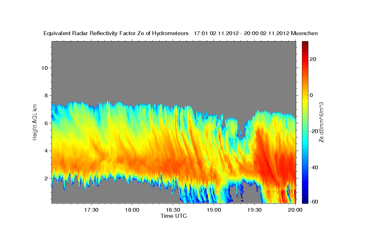This screenshot has width=366, height=244.
Task: Click the '20:00' time tick label
Action: (x=296, y=210)
